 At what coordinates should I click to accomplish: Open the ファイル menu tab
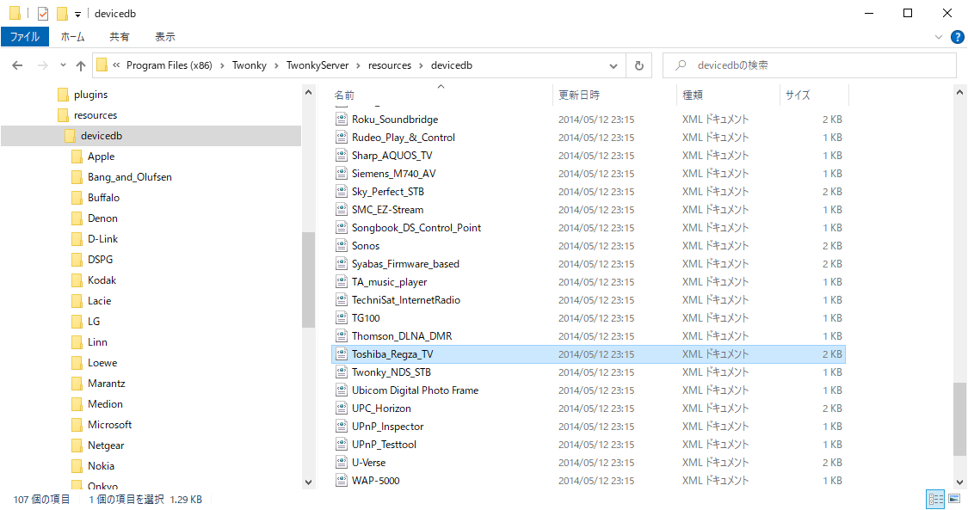pos(25,37)
